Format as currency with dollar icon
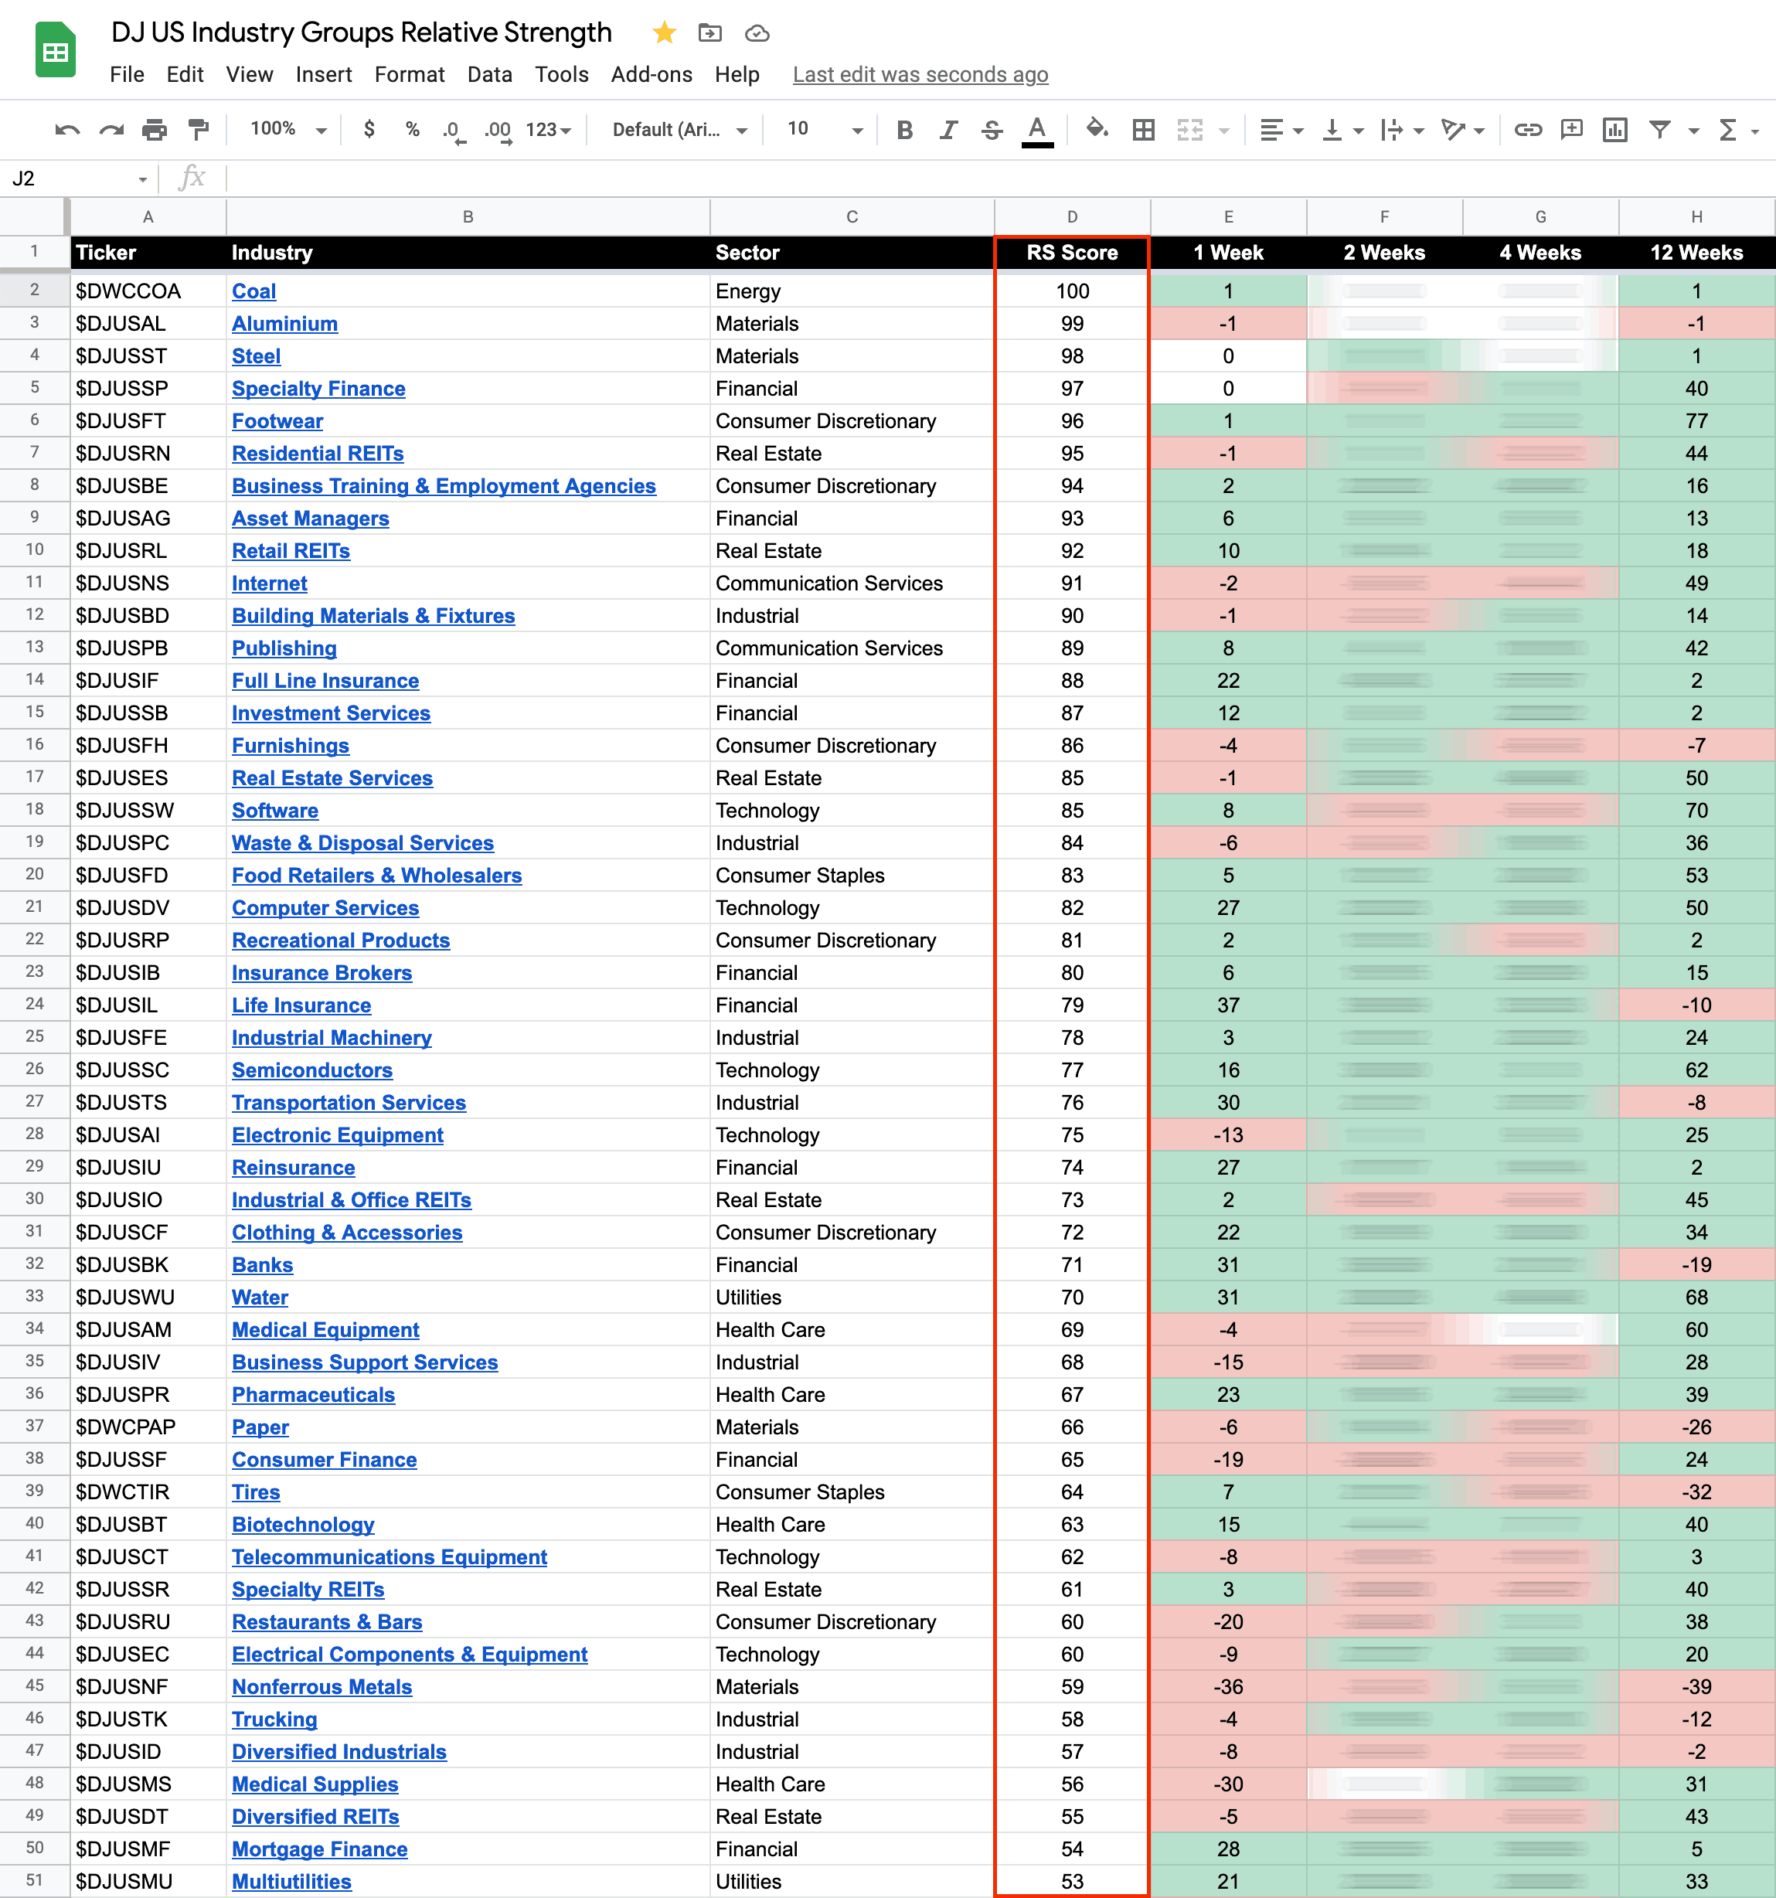Screen dimensions: 1776x1898 pyautogui.click(x=369, y=129)
